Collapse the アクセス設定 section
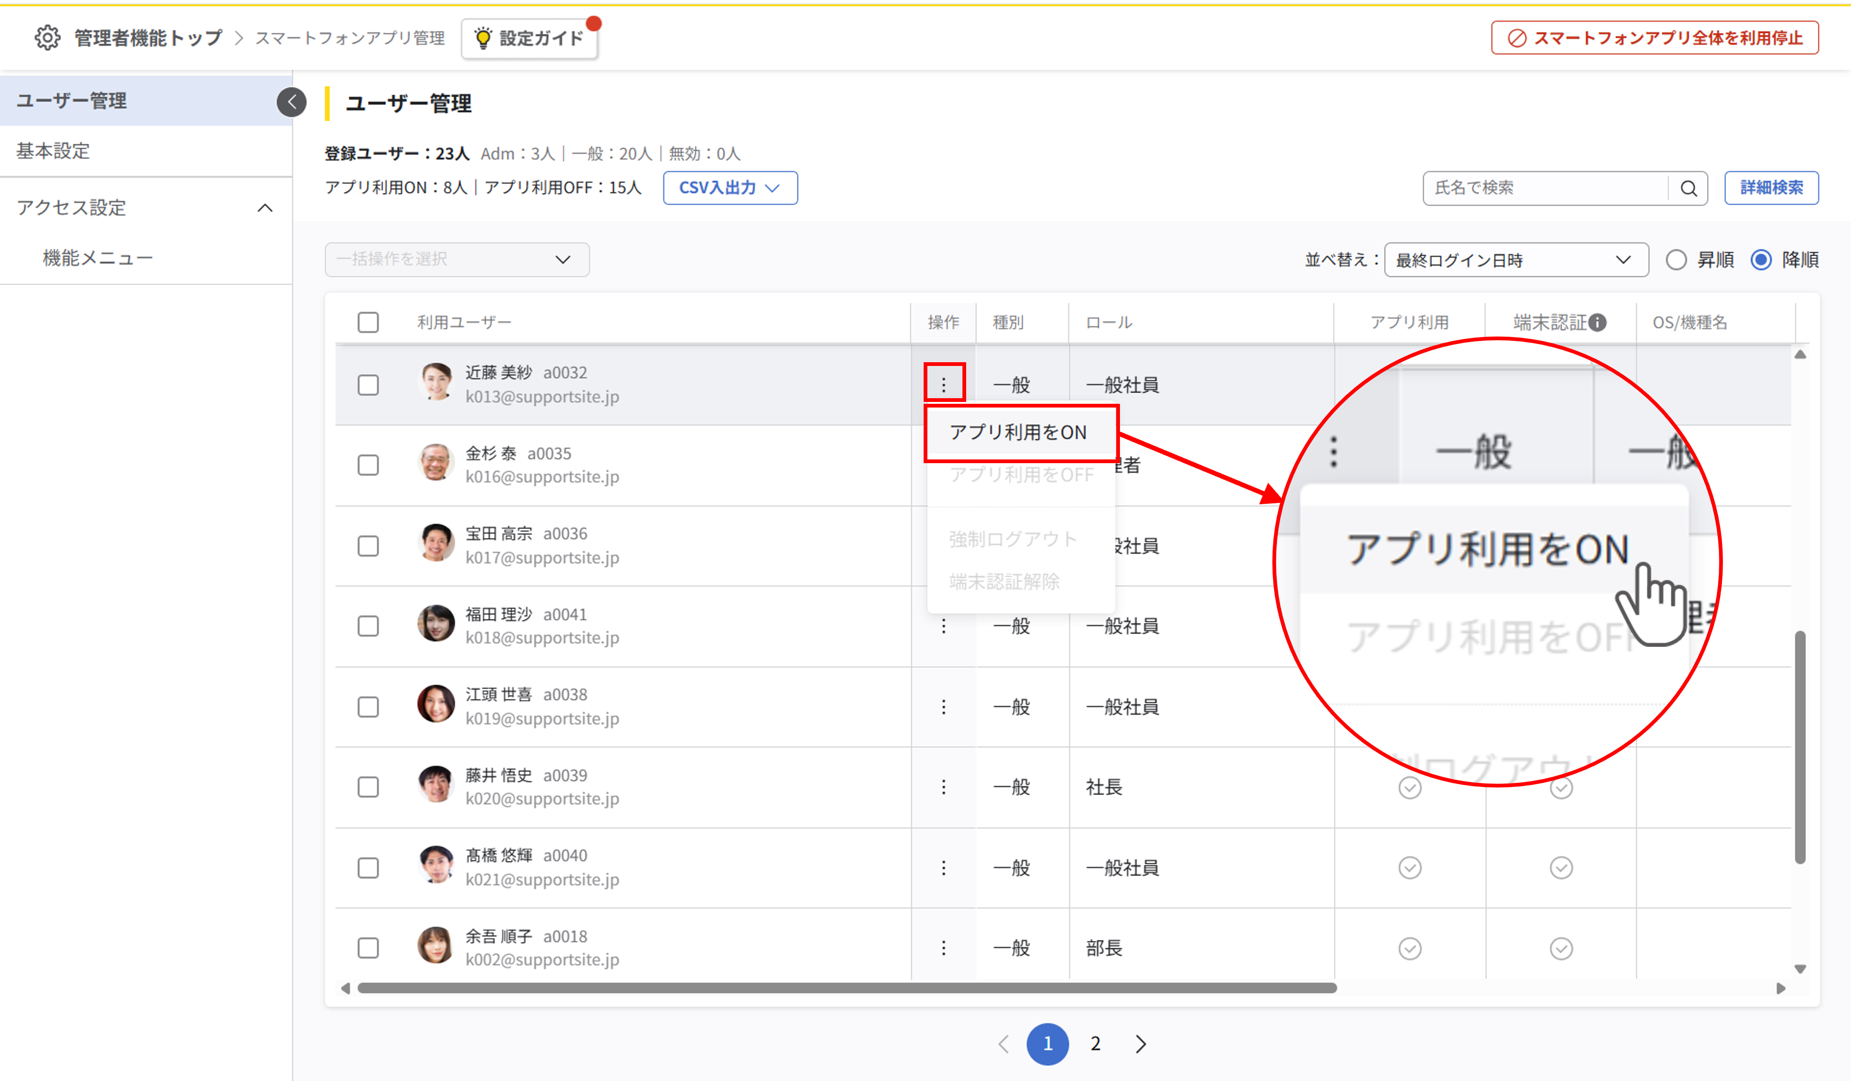The image size is (1851, 1081). coord(265,208)
